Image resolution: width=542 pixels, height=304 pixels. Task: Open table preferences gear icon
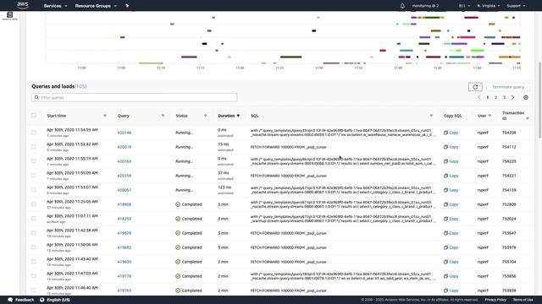526,98
